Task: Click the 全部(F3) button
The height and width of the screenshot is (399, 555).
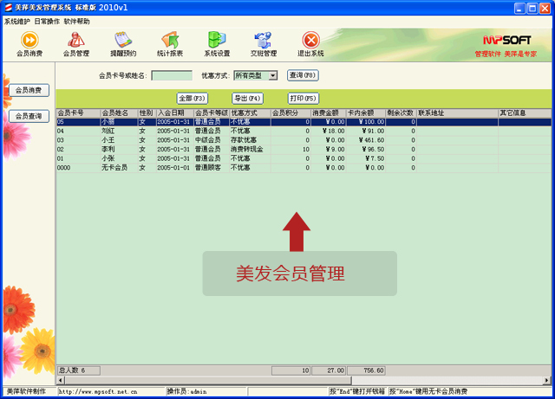Action: tap(192, 98)
